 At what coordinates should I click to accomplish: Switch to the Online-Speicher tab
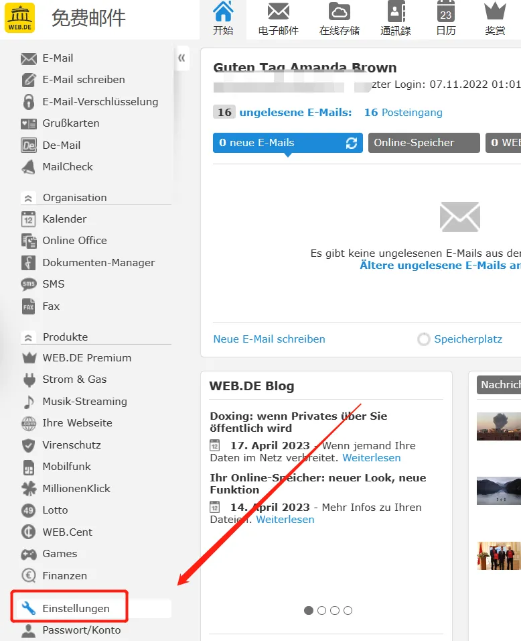(423, 143)
